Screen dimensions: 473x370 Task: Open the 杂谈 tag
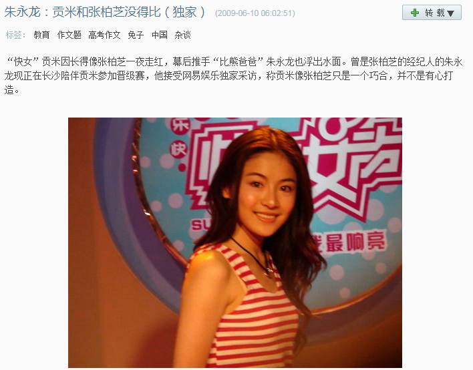click(x=183, y=35)
